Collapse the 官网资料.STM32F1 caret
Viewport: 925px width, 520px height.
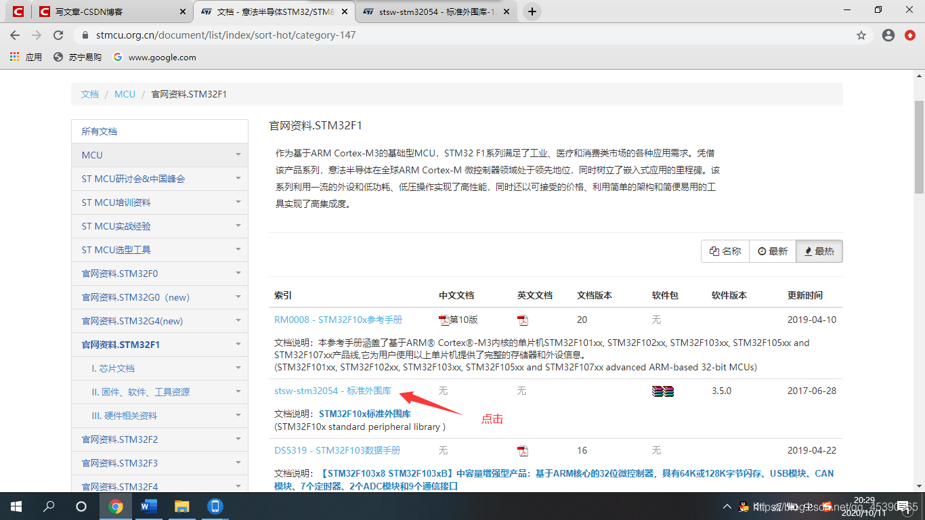(x=238, y=345)
